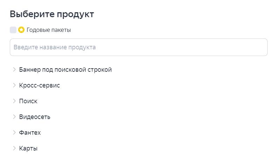
Task: Expand the Видеосеть category chevron
Action: pos(14,117)
